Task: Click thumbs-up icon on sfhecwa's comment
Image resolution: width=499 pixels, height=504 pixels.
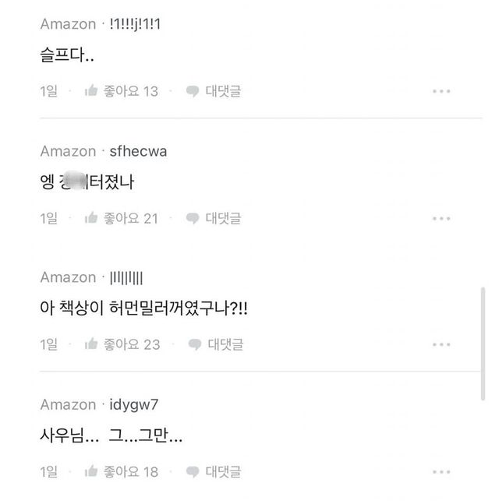Action: (x=91, y=218)
